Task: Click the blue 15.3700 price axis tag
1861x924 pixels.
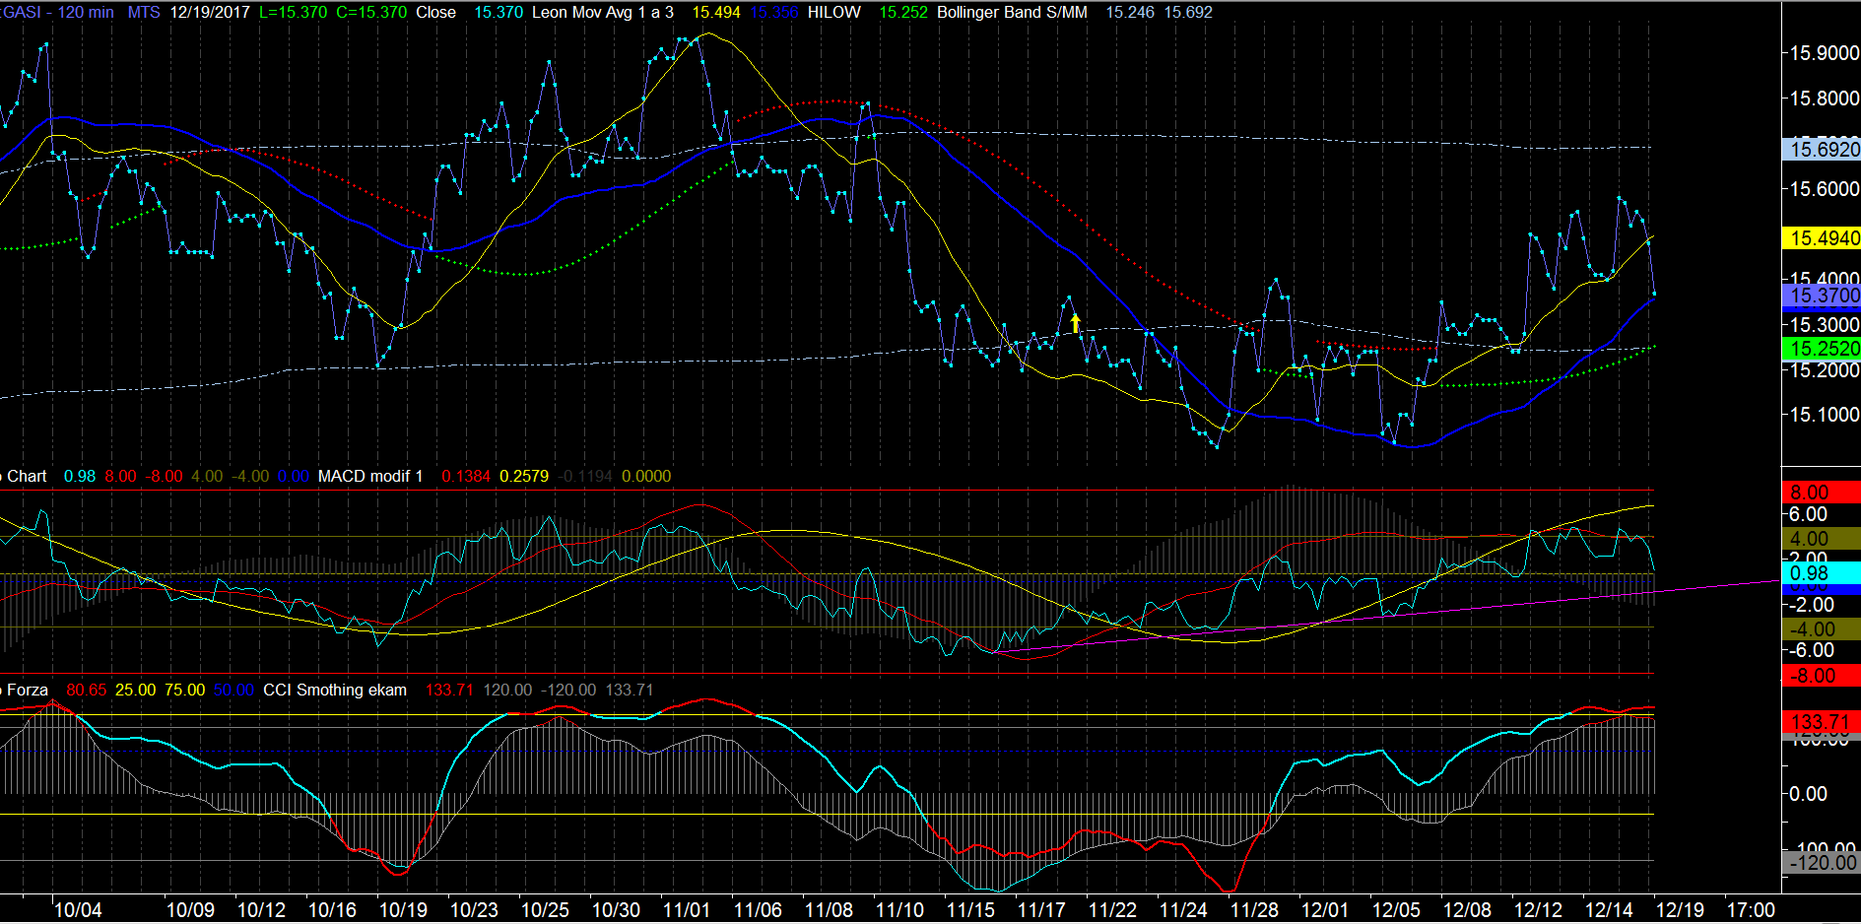Action: [1822, 296]
